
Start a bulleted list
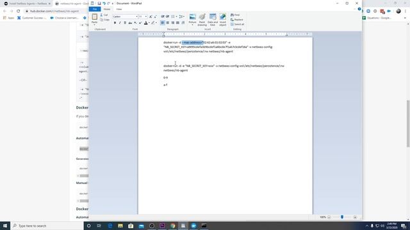[173, 17]
